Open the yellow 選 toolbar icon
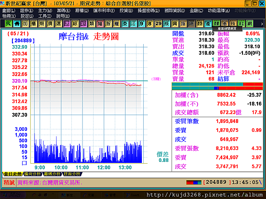This screenshot has height=199, width=266. tap(59, 23)
